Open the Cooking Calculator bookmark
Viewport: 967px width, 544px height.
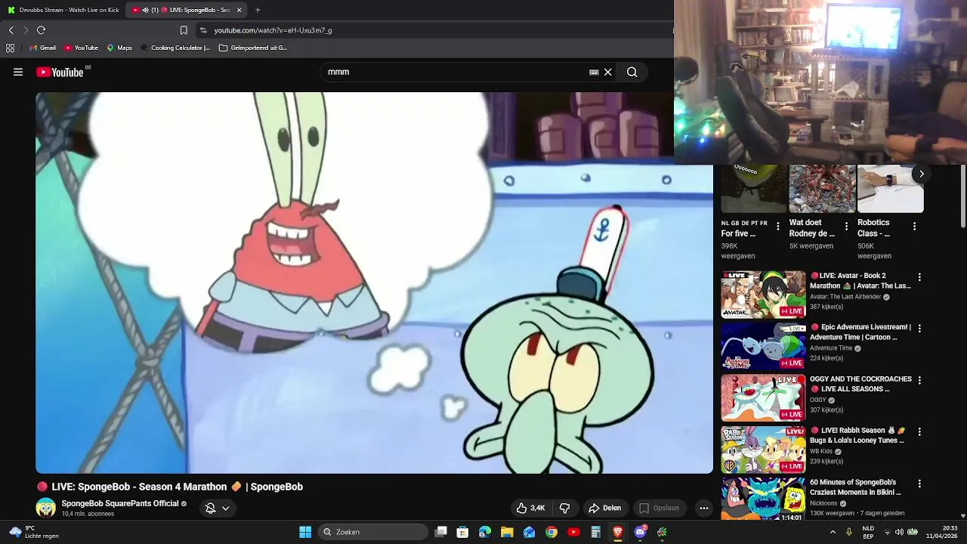click(x=175, y=48)
